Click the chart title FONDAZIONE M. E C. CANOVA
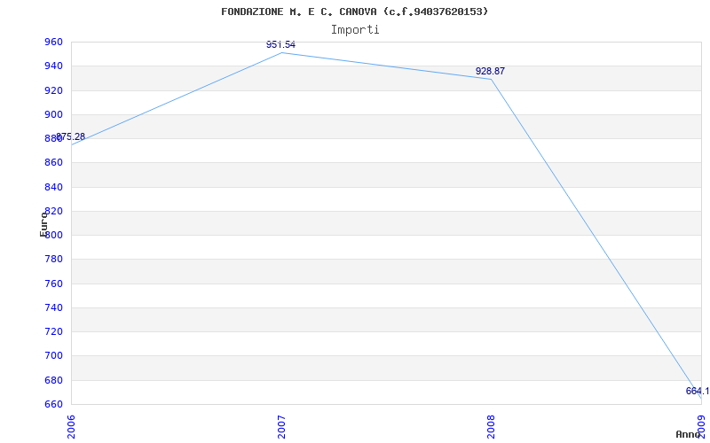710x443 pixels. tap(354, 12)
